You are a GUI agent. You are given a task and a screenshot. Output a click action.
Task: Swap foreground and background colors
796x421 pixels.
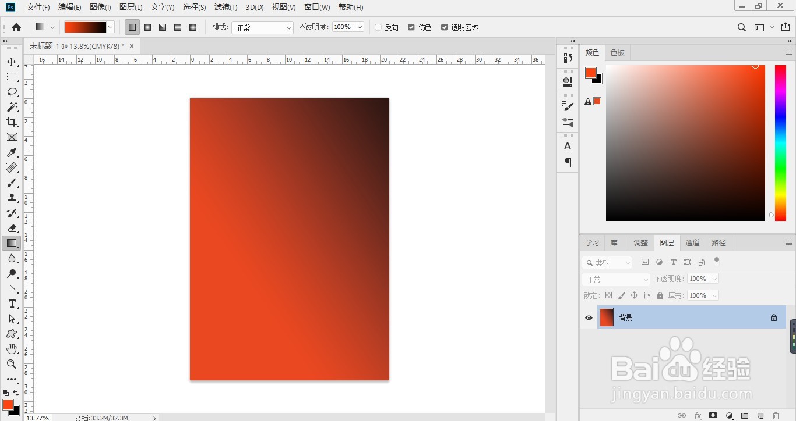(x=16, y=393)
